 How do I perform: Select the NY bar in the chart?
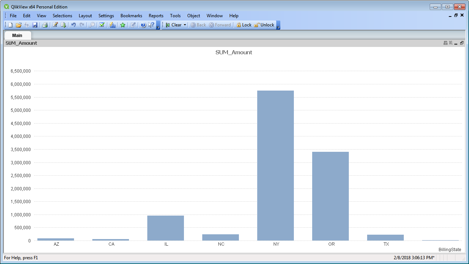coord(276,165)
